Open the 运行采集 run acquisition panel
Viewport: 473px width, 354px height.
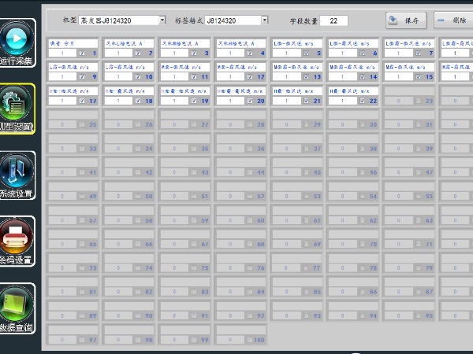(17, 43)
